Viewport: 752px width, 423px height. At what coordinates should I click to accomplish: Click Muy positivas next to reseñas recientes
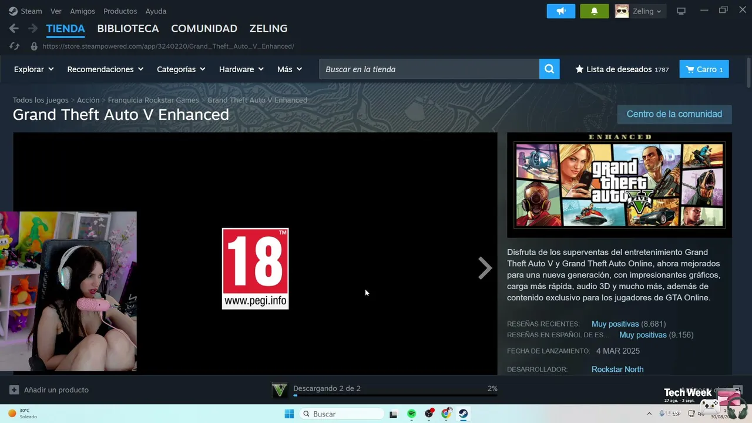point(615,324)
